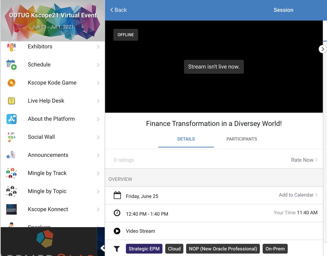Click the '0 ratings' text
The image size is (327, 256).
coord(124,160)
